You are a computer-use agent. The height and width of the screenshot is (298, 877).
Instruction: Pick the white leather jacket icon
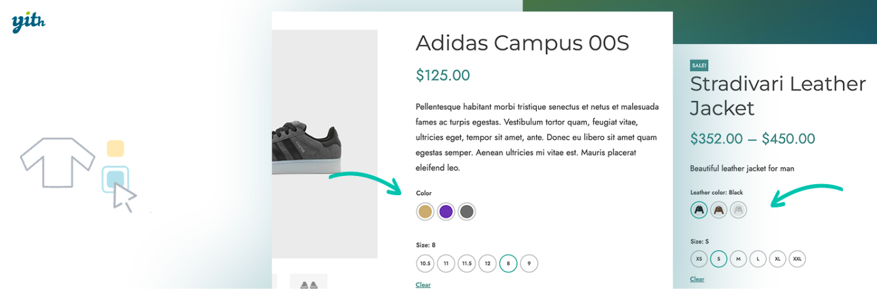pos(738,210)
